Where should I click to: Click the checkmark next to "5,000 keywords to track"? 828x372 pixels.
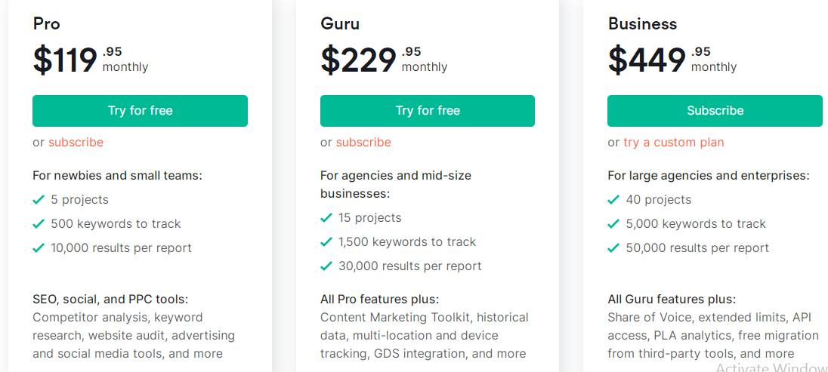pyautogui.click(x=613, y=224)
